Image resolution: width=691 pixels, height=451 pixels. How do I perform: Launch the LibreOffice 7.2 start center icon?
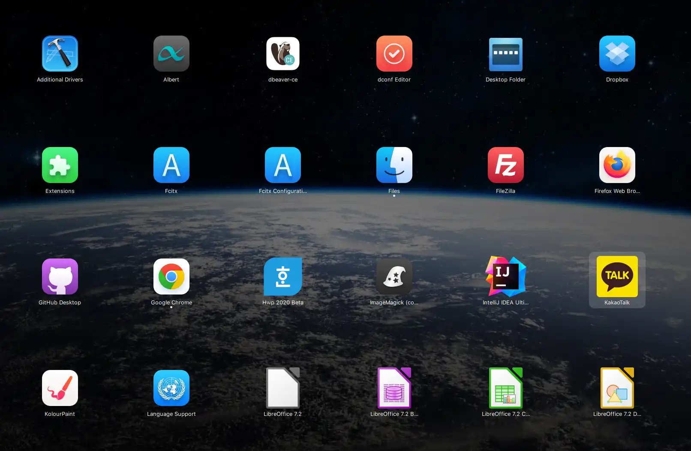tap(283, 388)
